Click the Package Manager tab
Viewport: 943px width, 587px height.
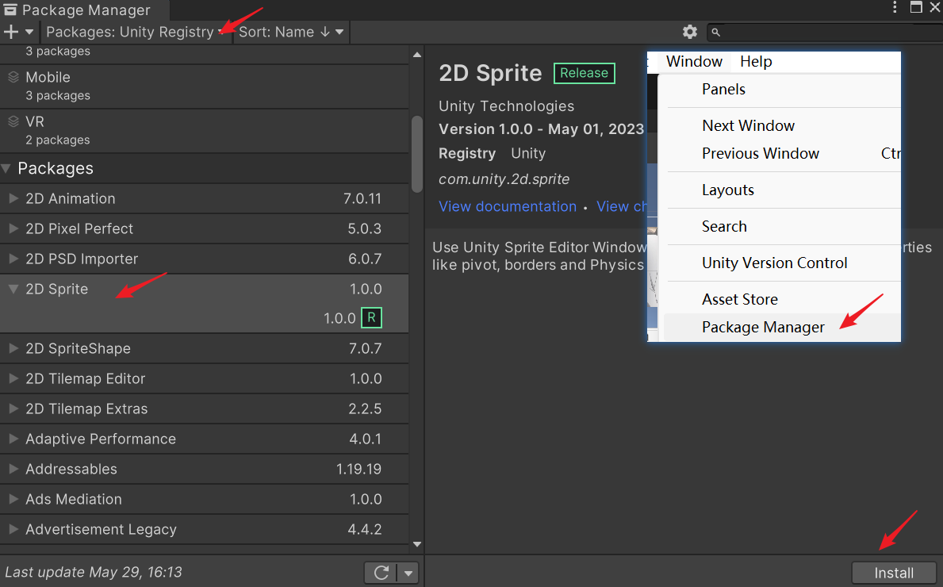[84, 10]
